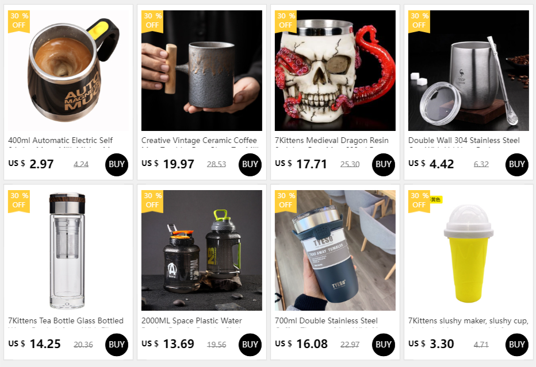Click BUY button for the 19.97 ceramic mug
The width and height of the screenshot is (536, 367).
[250, 165]
